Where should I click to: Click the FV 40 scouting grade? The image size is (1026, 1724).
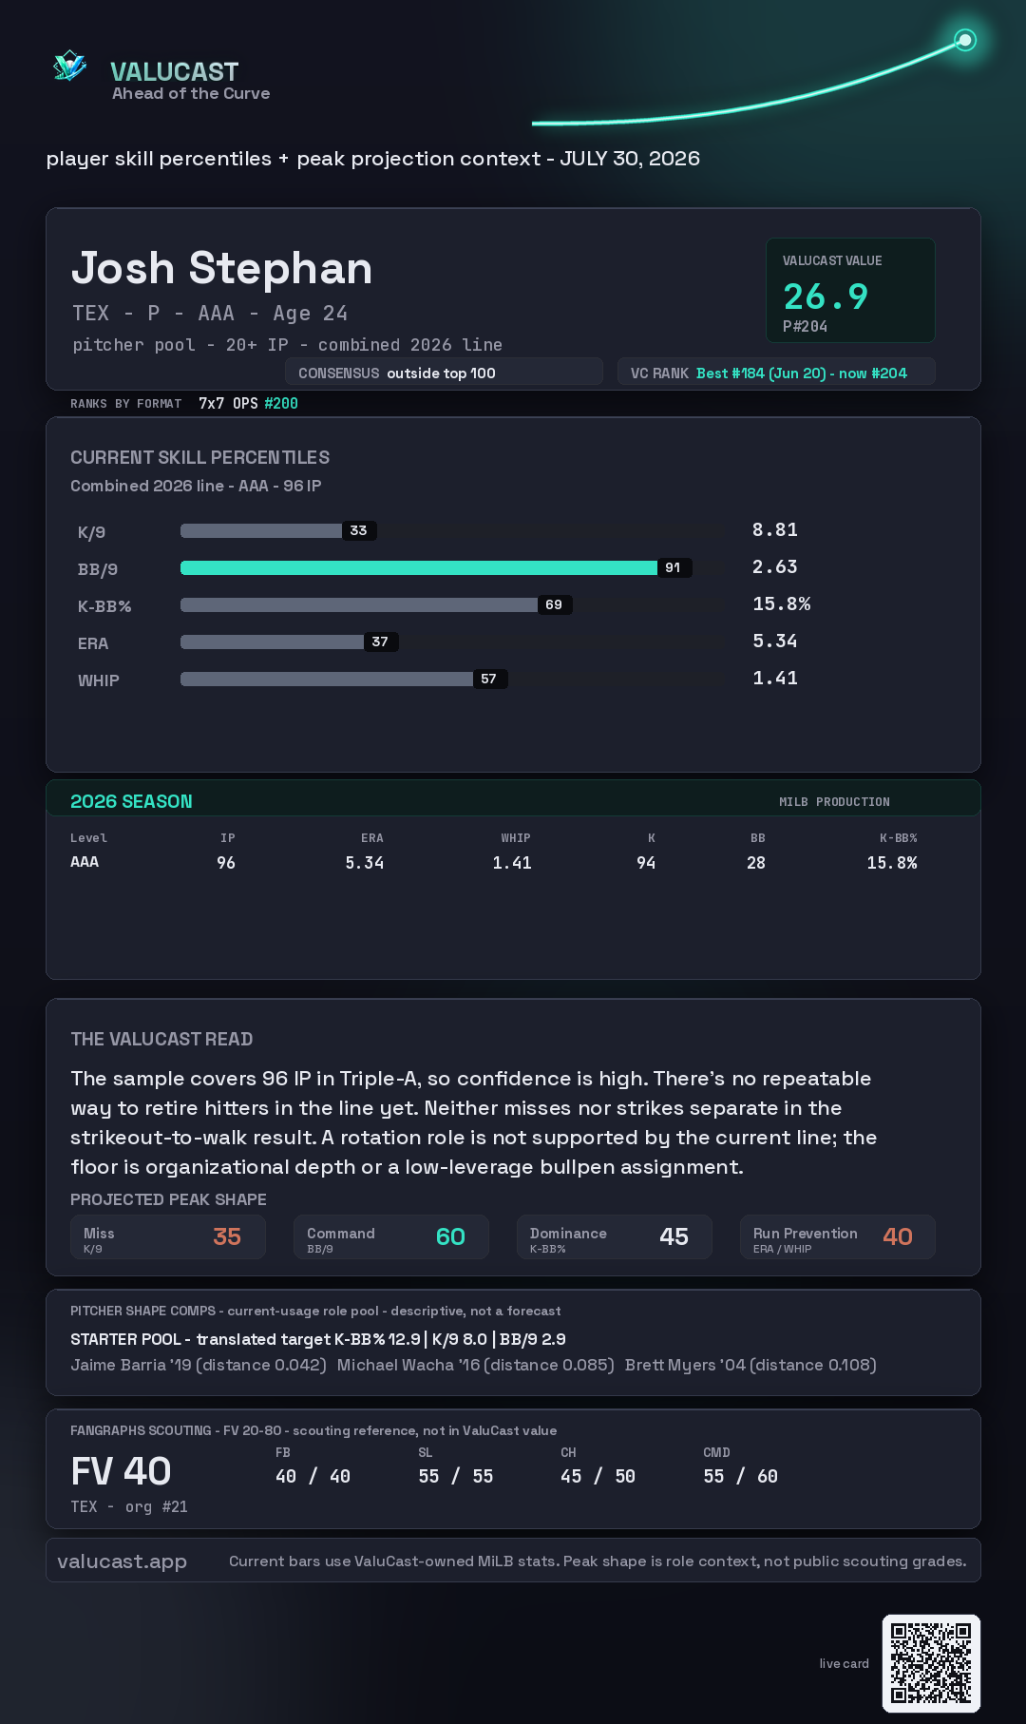pos(121,1471)
